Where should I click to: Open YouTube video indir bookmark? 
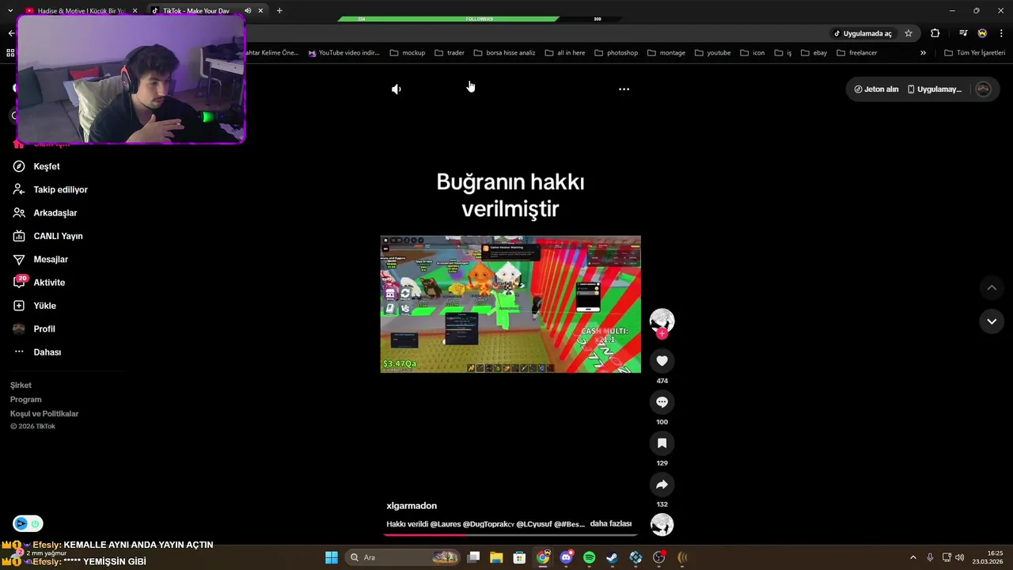344,53
